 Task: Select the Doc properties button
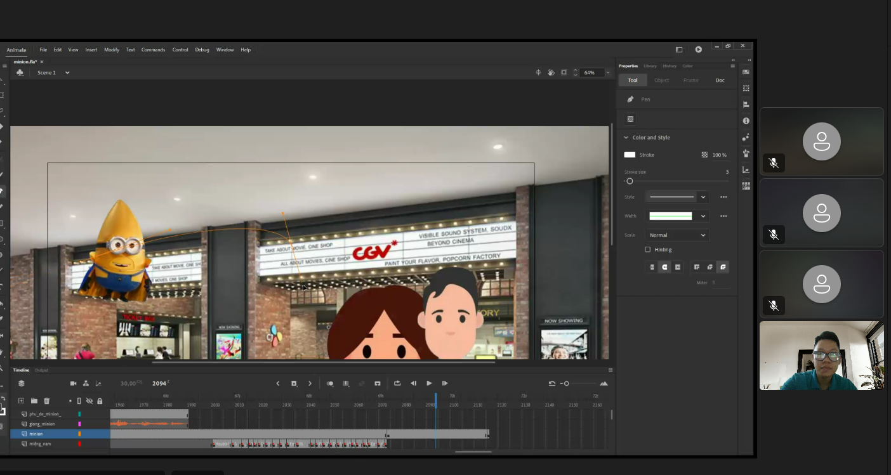(x=720, y=80)
